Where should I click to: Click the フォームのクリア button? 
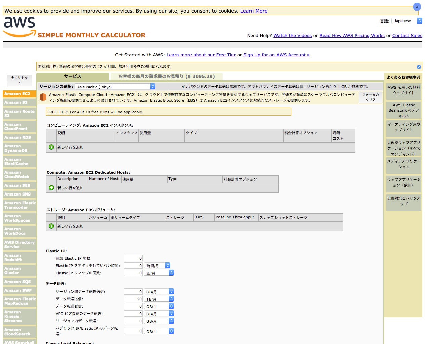tap(371, 97)
